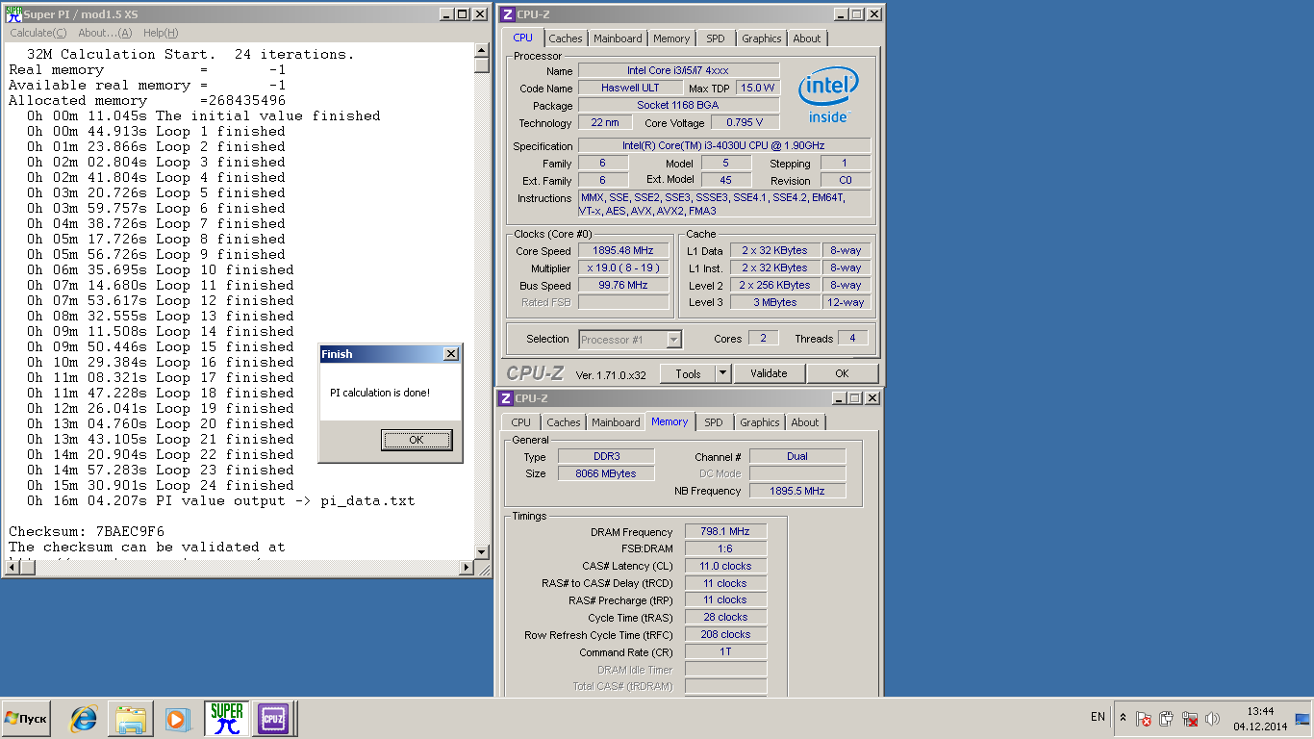Select the CPU tab in lower CPU-Z window
Image resolution: width=1314 pixels, height=739 pixels.
coord(521,422)
